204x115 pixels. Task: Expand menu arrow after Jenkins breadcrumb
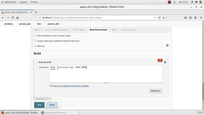(16, 24)
